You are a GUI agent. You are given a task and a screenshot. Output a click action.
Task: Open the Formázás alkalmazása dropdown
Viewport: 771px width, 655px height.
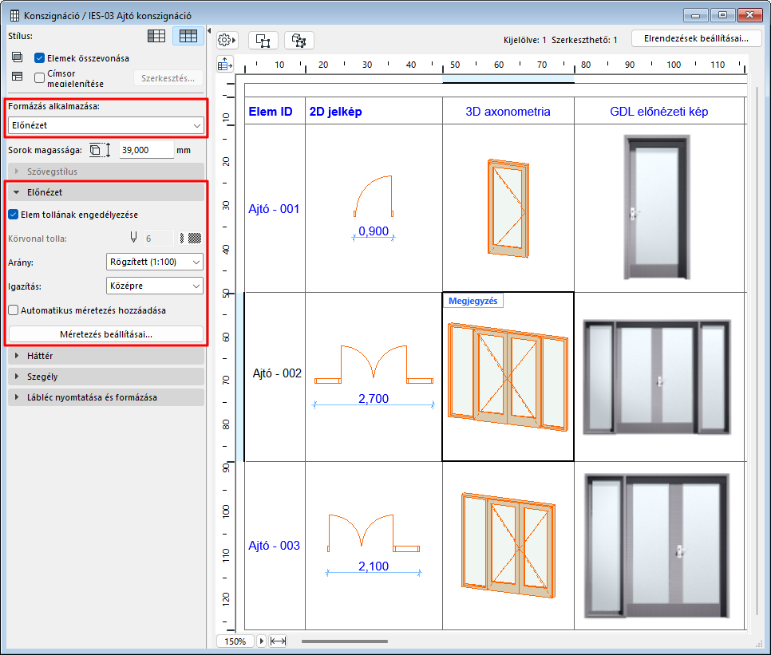105,125
